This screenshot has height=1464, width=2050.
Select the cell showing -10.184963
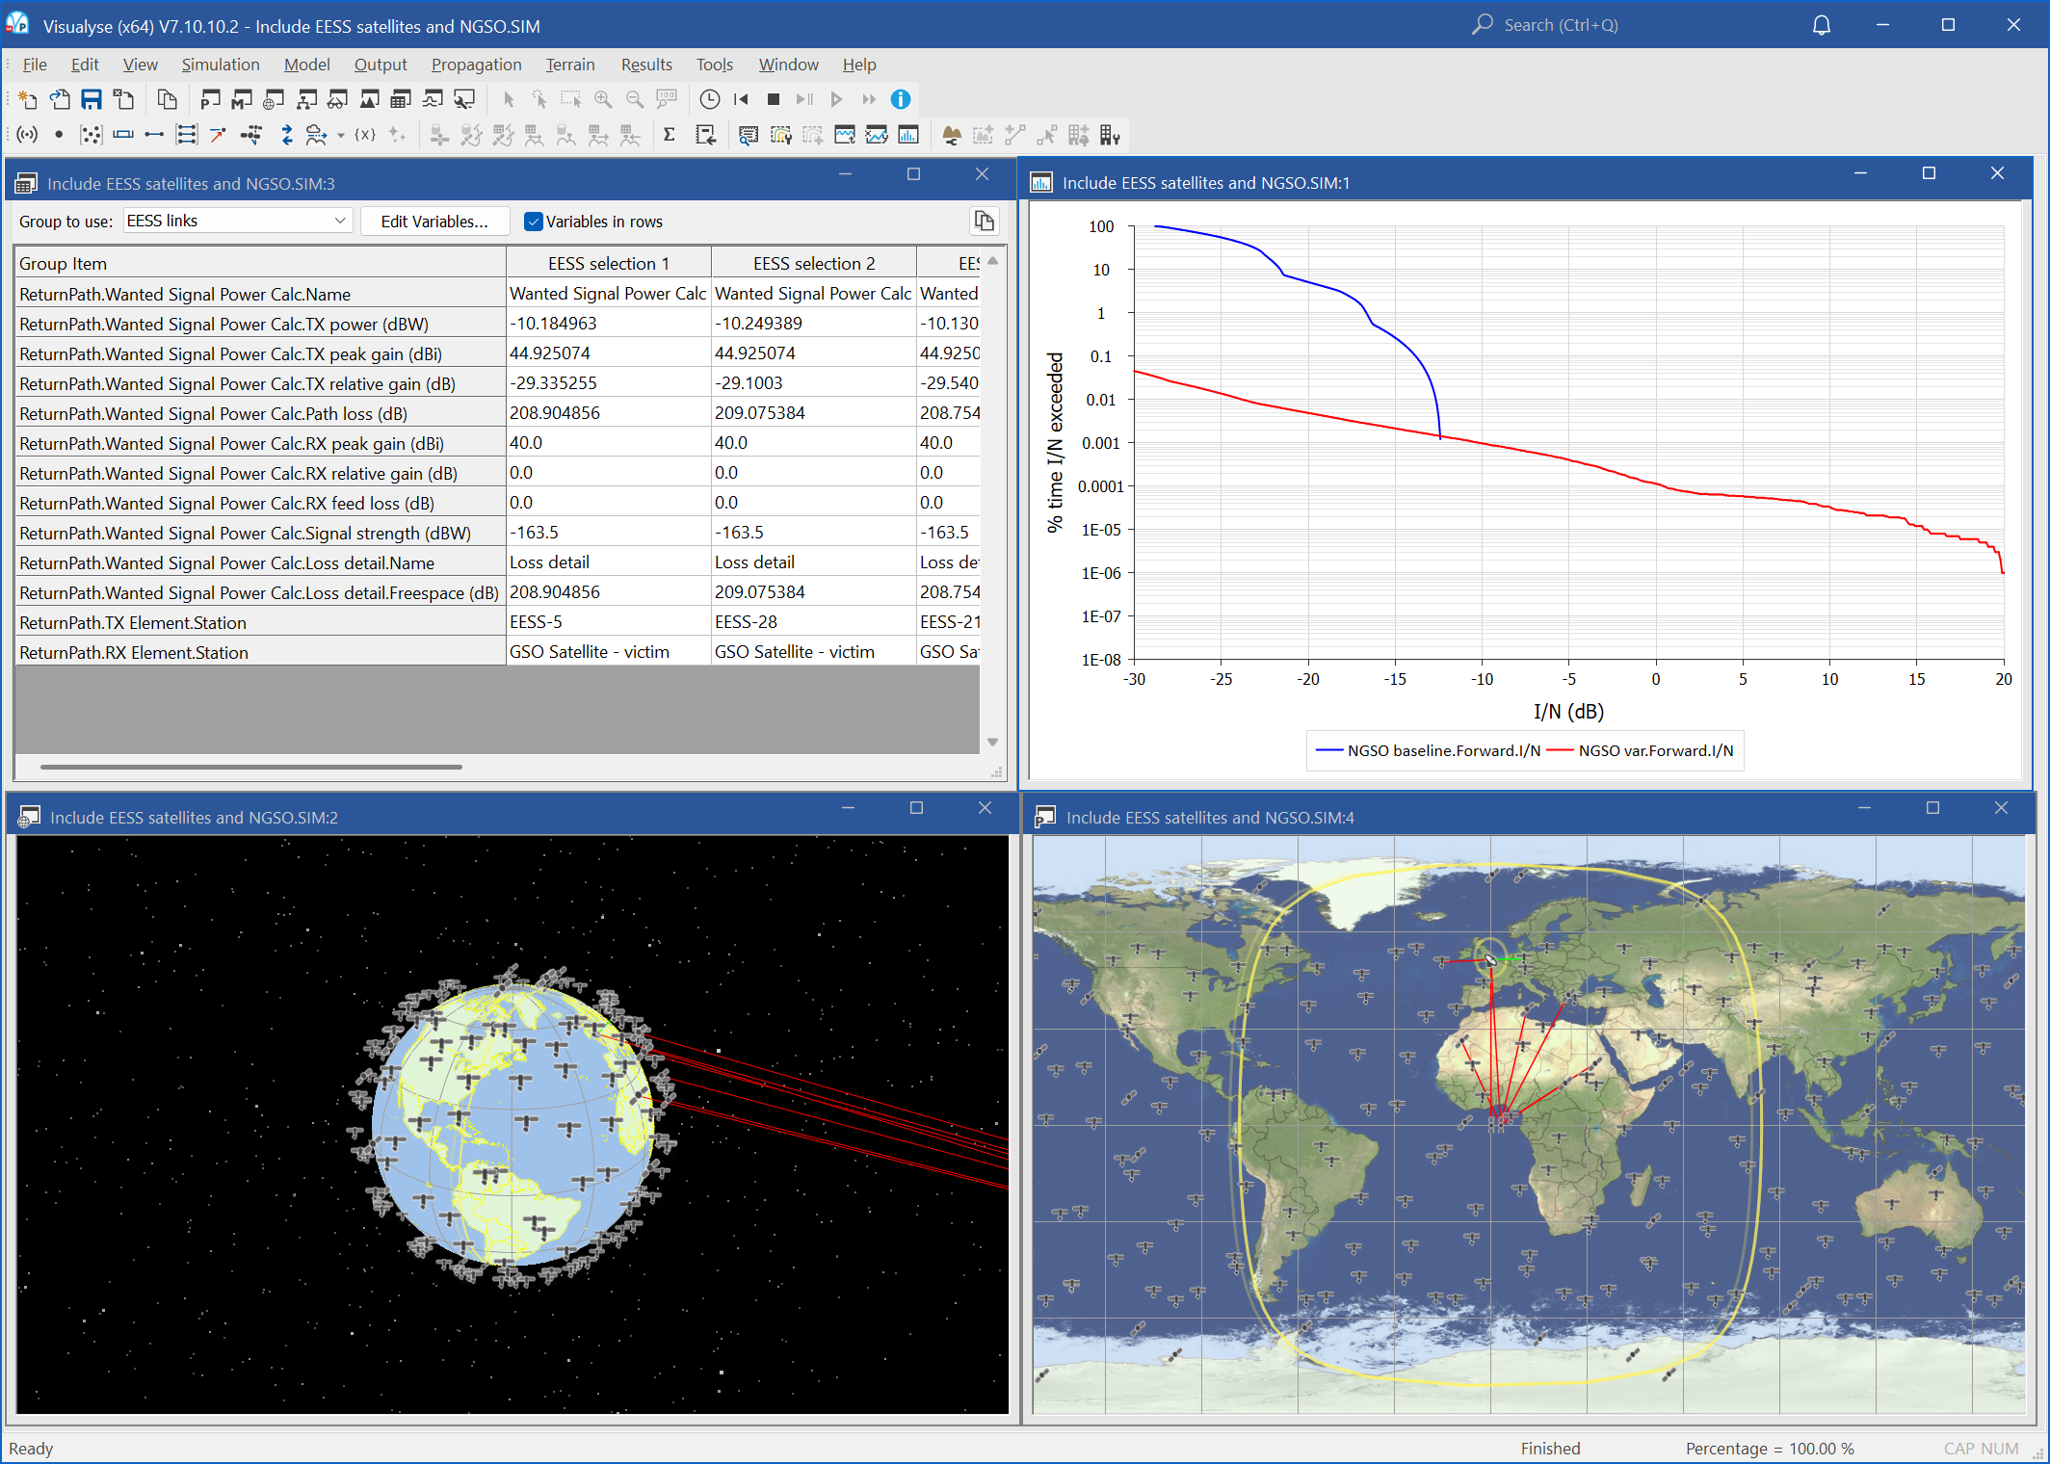[609, 324]
